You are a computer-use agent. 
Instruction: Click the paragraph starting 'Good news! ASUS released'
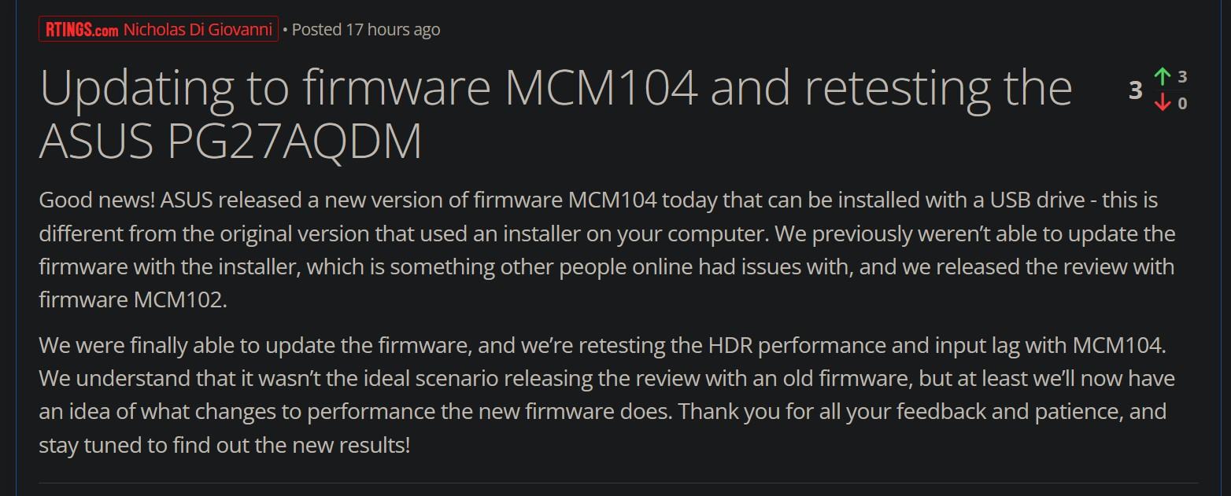(607, 249)
